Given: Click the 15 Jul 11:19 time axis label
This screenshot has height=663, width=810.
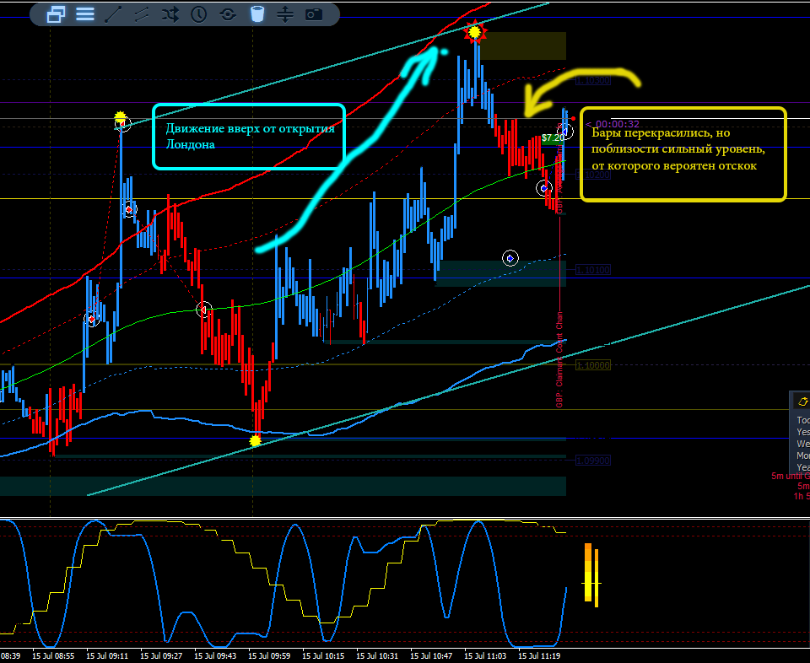Looking at the screenshot, I should click(x=539, y=656).
